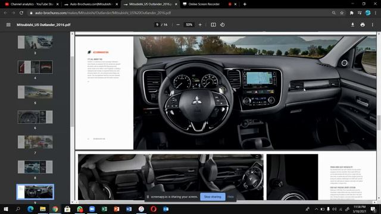Jump to page 6 thumbnail
The height and width of the screenshot is (214, 381).
coord(35,117)
